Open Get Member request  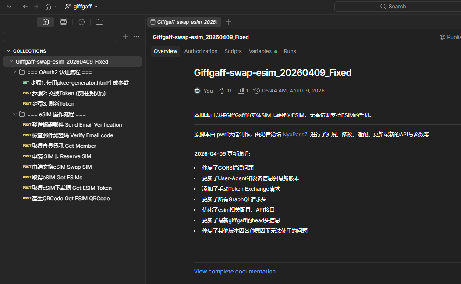[x=60, y=146]
